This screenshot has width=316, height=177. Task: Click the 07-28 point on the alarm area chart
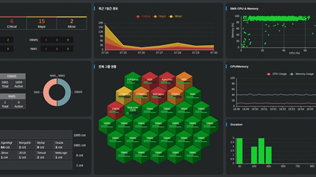(x=177, y=43)
